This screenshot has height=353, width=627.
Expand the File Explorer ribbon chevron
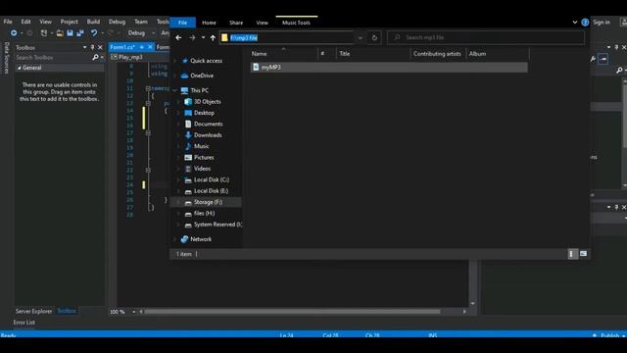pos(575,23)
